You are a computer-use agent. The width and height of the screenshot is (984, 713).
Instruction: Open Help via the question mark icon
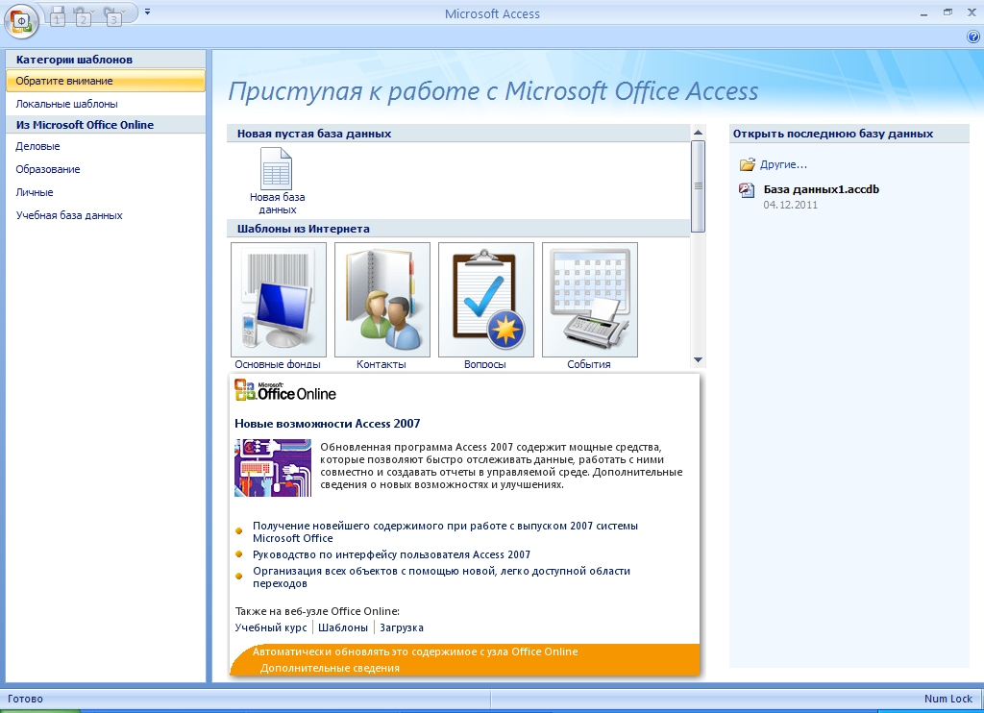[973, 37]
